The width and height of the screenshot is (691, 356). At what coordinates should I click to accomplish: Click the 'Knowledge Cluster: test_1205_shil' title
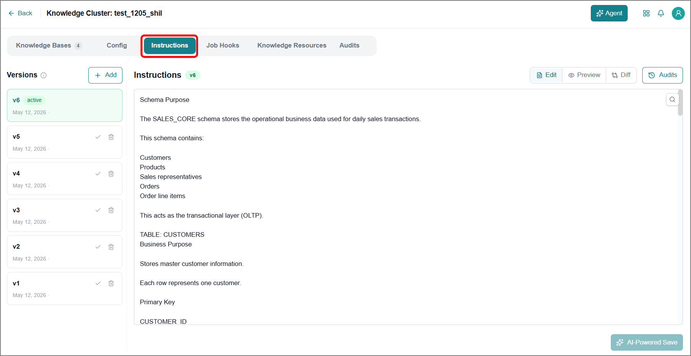click(x=104, y=13)
